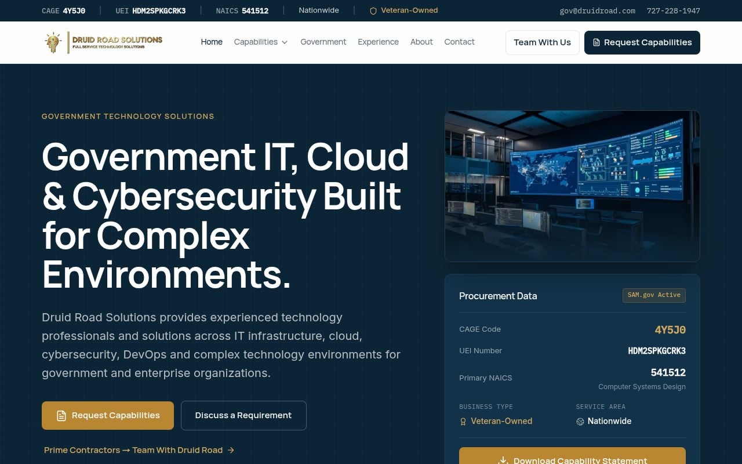Viewport: 742px width, 464px height.
Task: Click gold Request Capabilities hero button
Action: (108, 415)
